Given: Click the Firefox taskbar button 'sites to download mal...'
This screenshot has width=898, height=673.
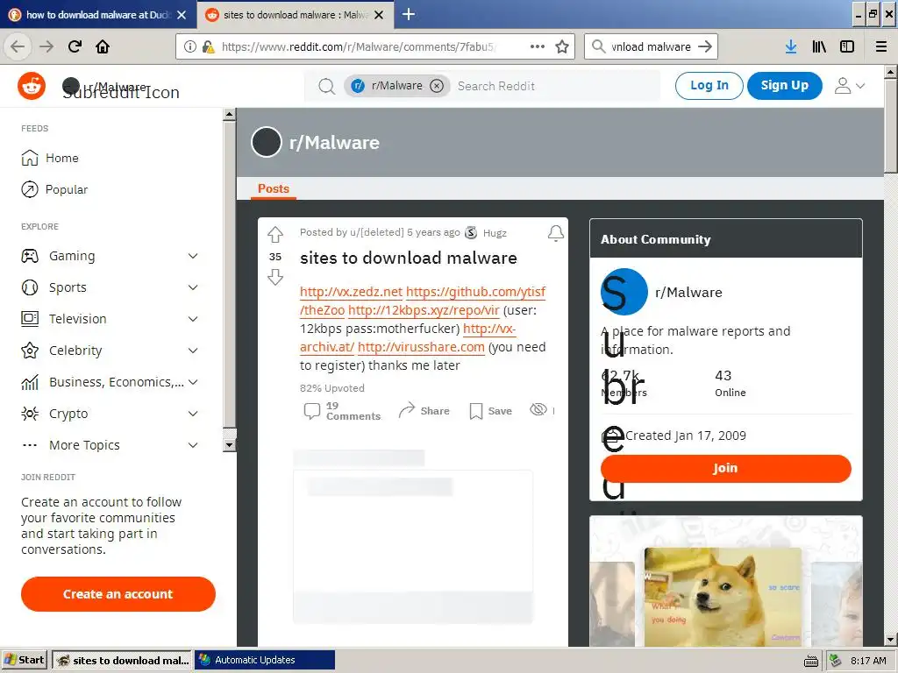Looking at the screenshot, I should coord(122,660).
